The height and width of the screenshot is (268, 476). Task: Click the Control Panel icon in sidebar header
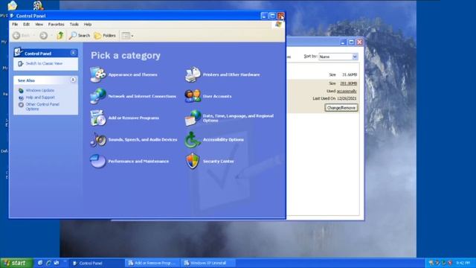pos(18,52)
